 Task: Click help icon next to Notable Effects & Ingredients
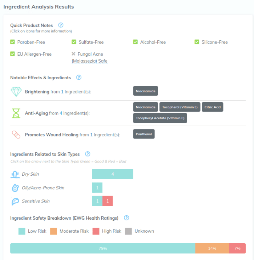79,77
